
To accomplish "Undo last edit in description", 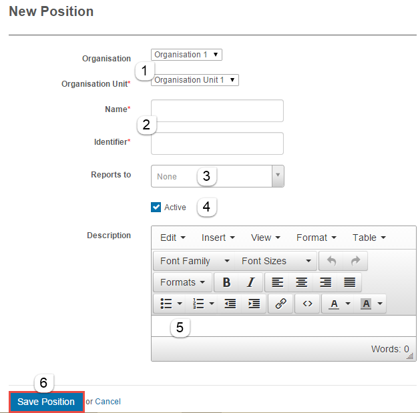I will coord(331,261).
